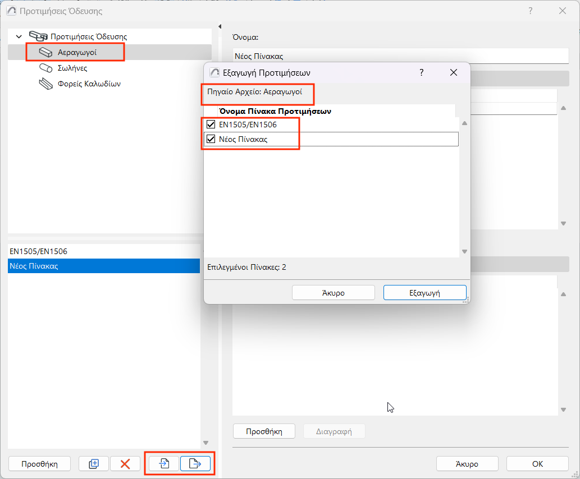
Task: Close the Εξαγωγή Προτιμήσεων dialog
Action: pyautogui.click(x=454, y=72)
